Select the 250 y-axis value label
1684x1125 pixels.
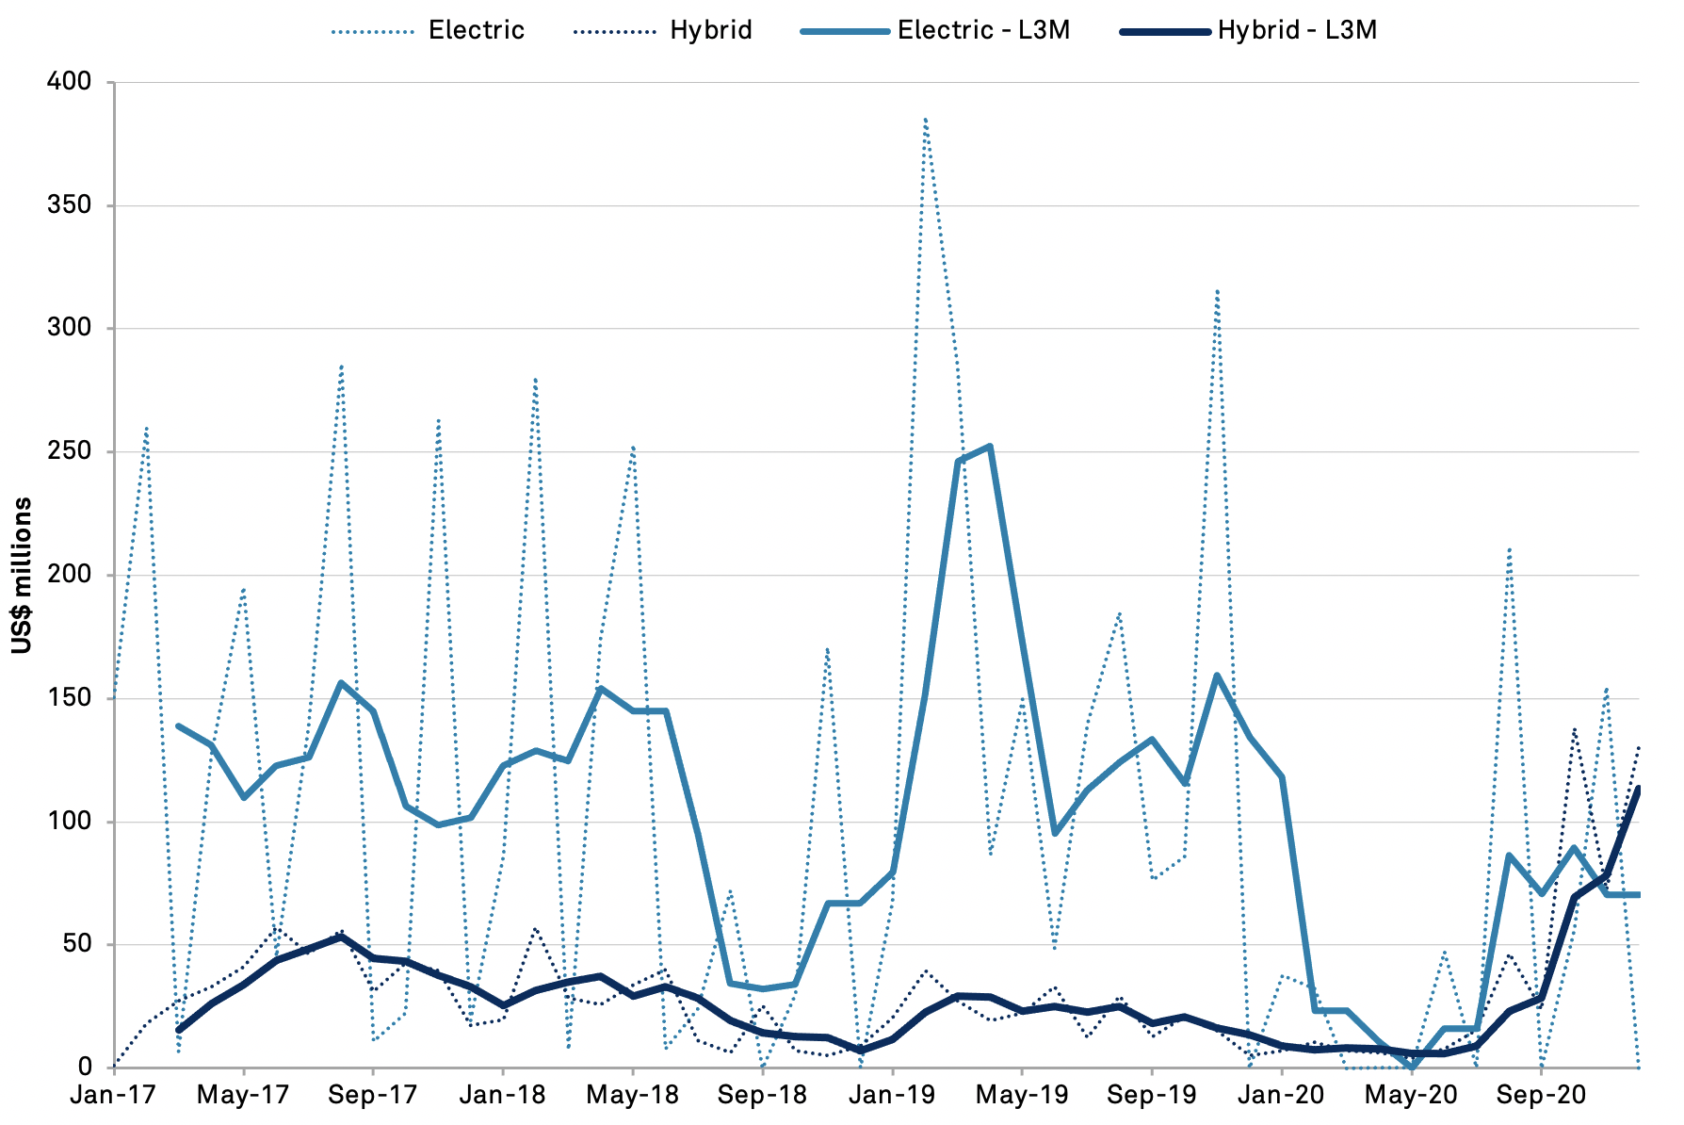(x=70, y=451)
